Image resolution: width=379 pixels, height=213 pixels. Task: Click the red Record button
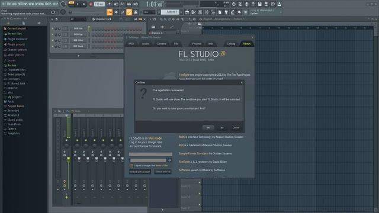(91, 4)
